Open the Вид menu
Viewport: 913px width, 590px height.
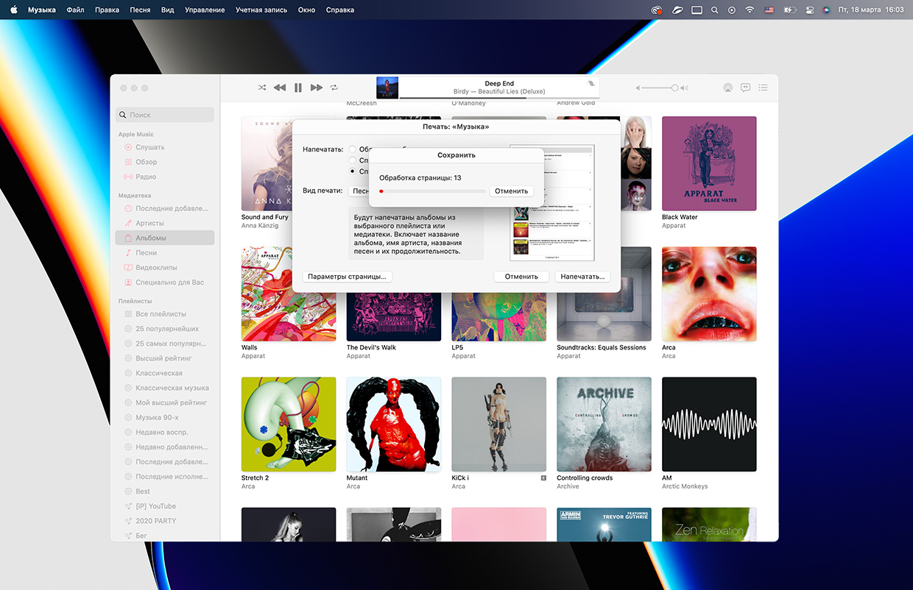tap(167, 10)
